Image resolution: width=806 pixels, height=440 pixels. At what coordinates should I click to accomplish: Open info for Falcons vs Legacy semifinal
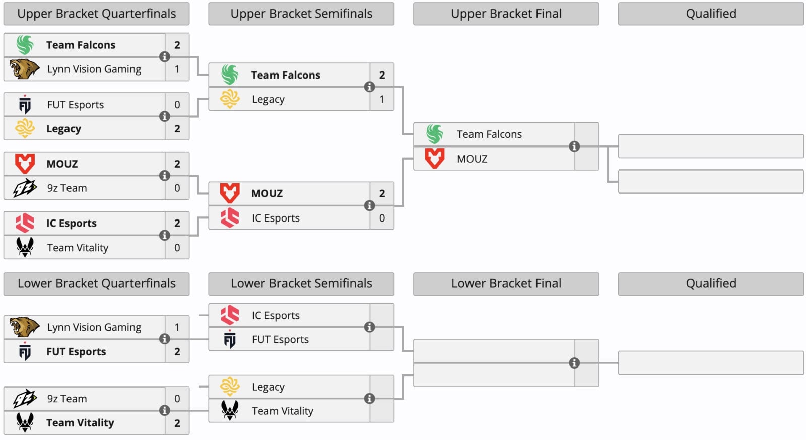pyautogui.click(x=369, y=87)
